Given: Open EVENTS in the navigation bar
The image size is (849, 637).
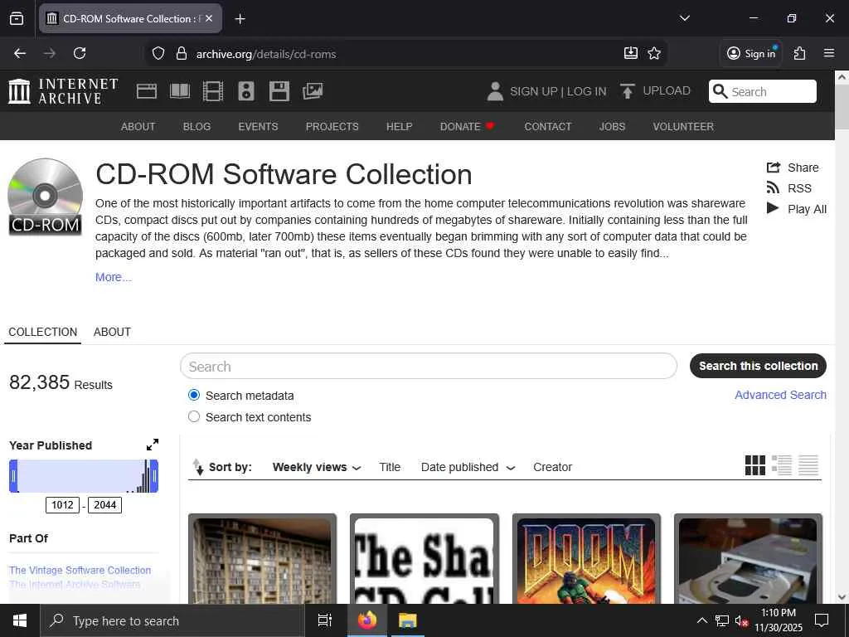Looking at the screenshot, I should click(x=258, y=126).
